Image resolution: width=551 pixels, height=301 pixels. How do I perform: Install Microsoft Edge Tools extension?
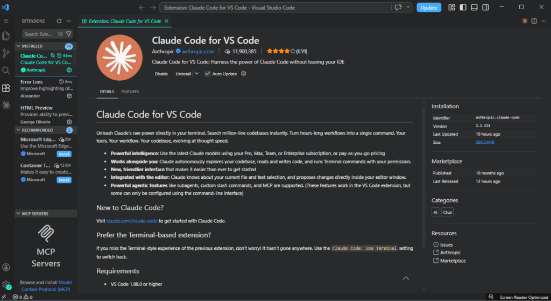[64, 154]
